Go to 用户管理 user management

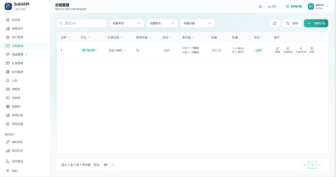click(x=25, y=37)
